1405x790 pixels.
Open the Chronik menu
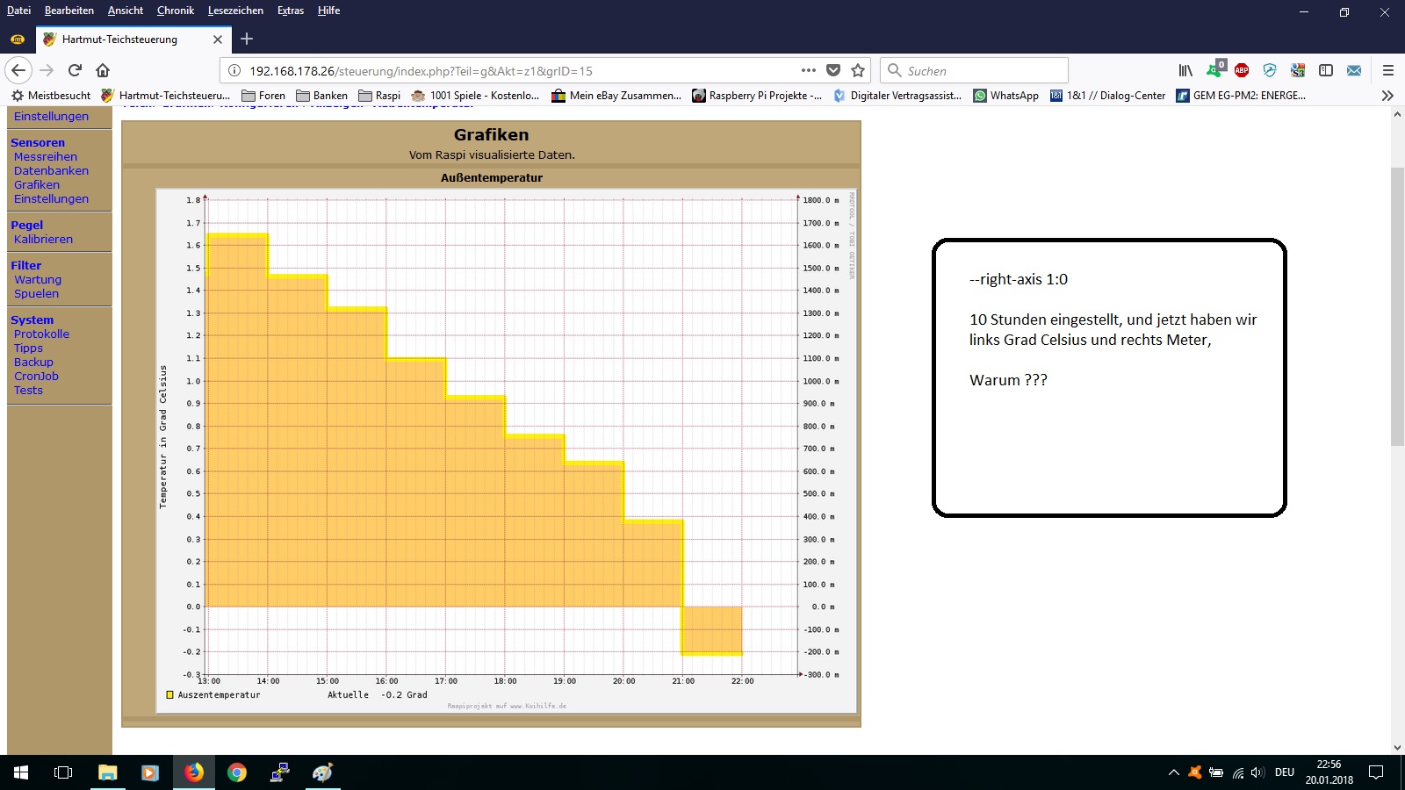point(176,11)
